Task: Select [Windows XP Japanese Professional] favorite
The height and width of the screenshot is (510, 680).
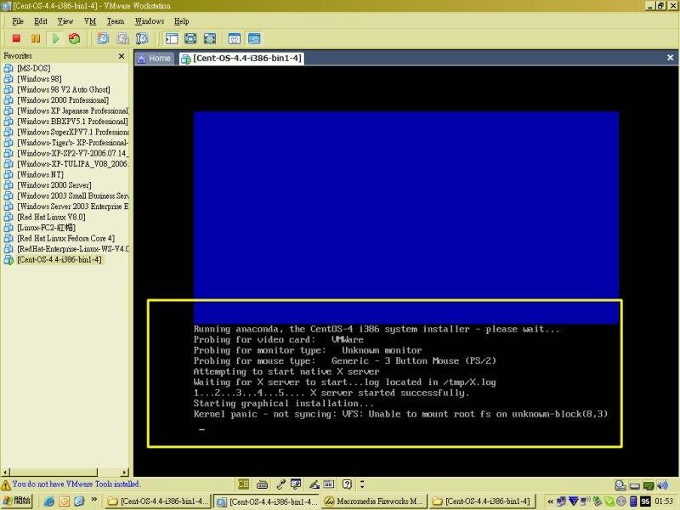Action: coord(66,110)
